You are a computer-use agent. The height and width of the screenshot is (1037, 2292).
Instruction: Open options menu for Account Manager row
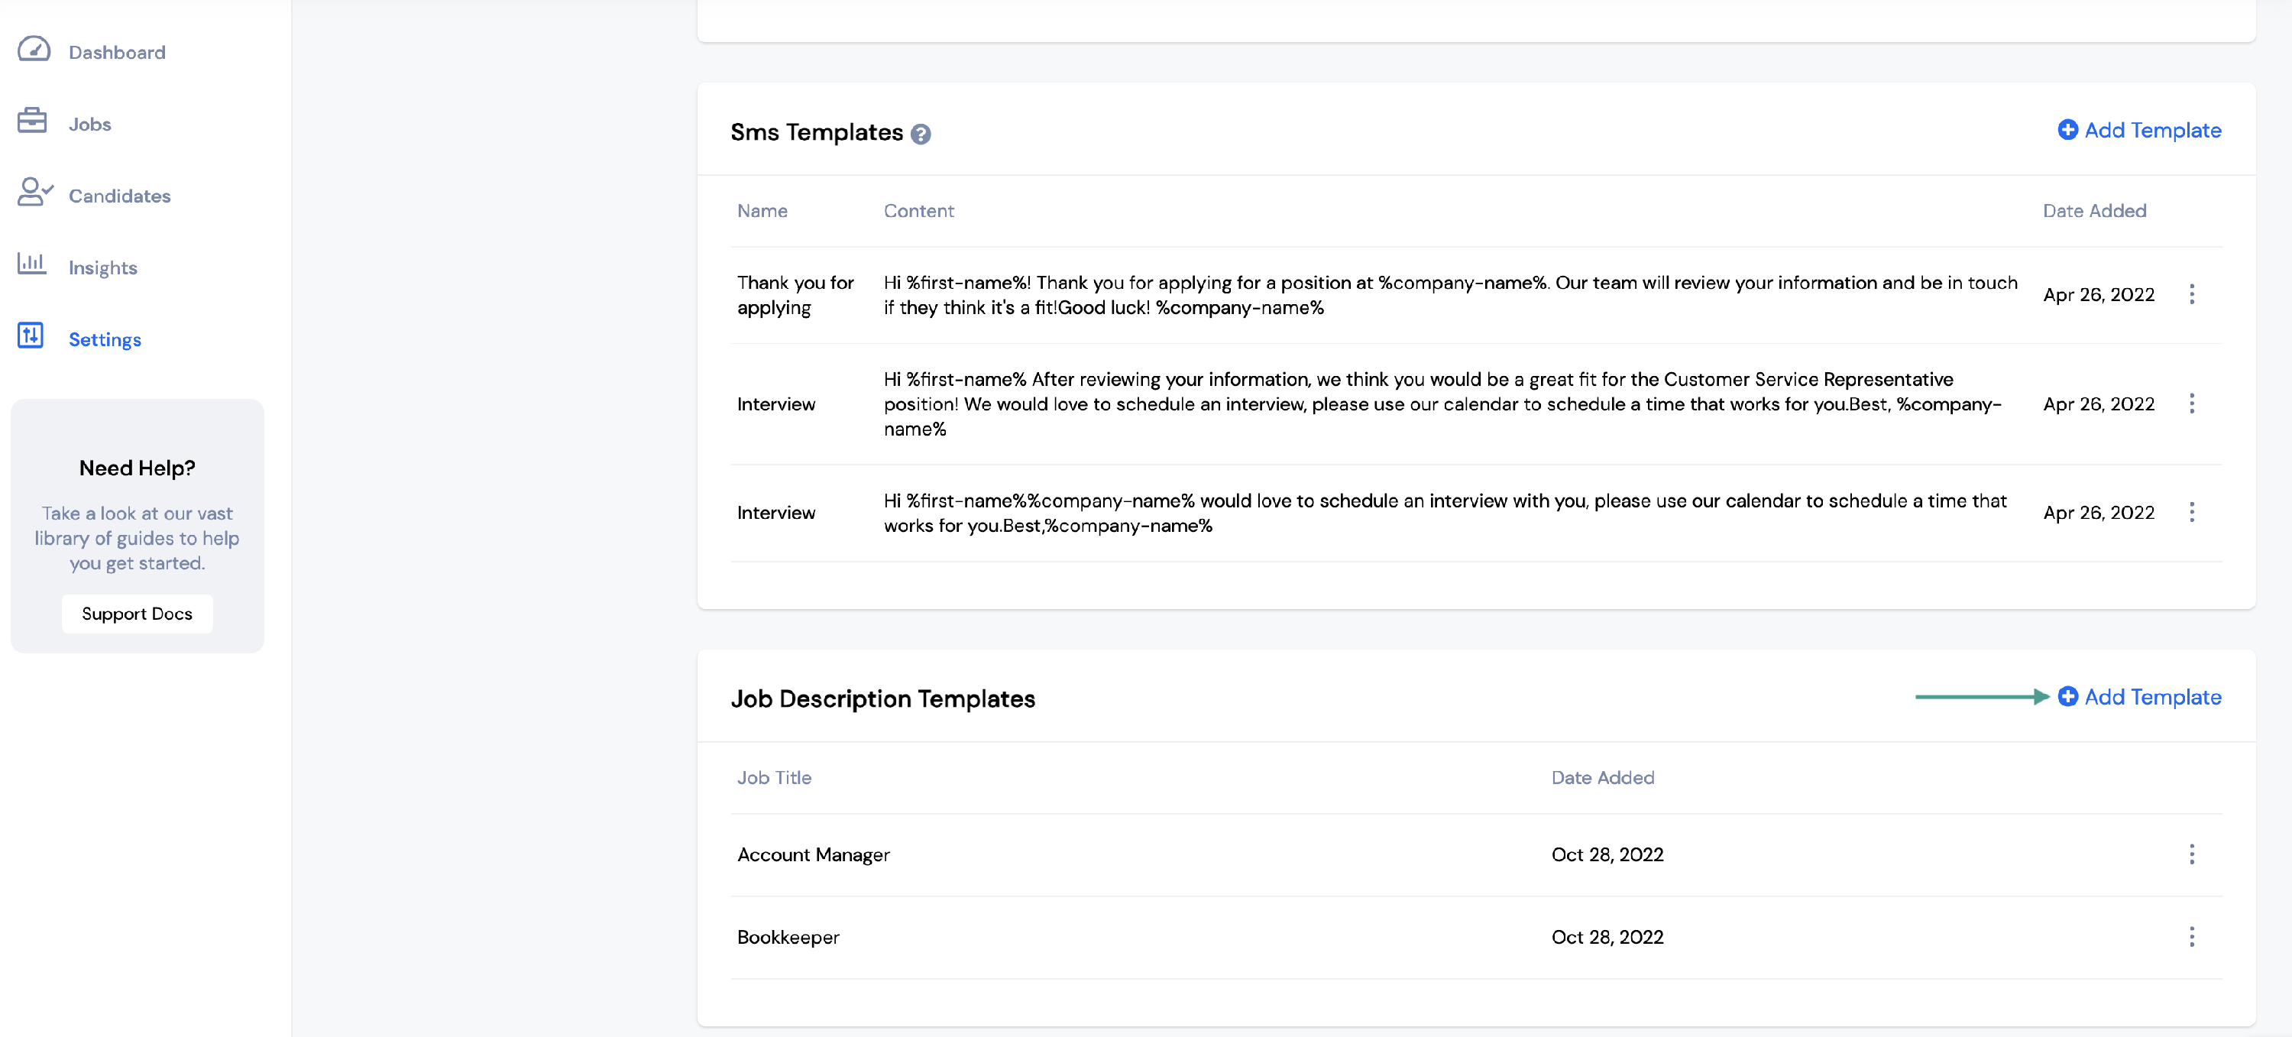click(x=2191, y=855)
